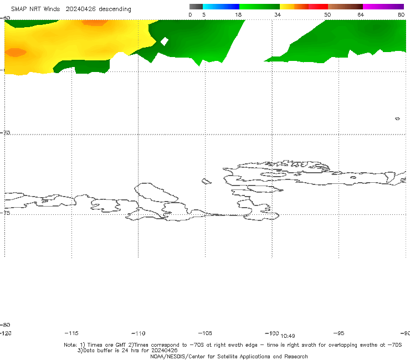The height and width of the screenshot is (360, 410).
Task: Click the latitude label '-80'
Action: 5,325
